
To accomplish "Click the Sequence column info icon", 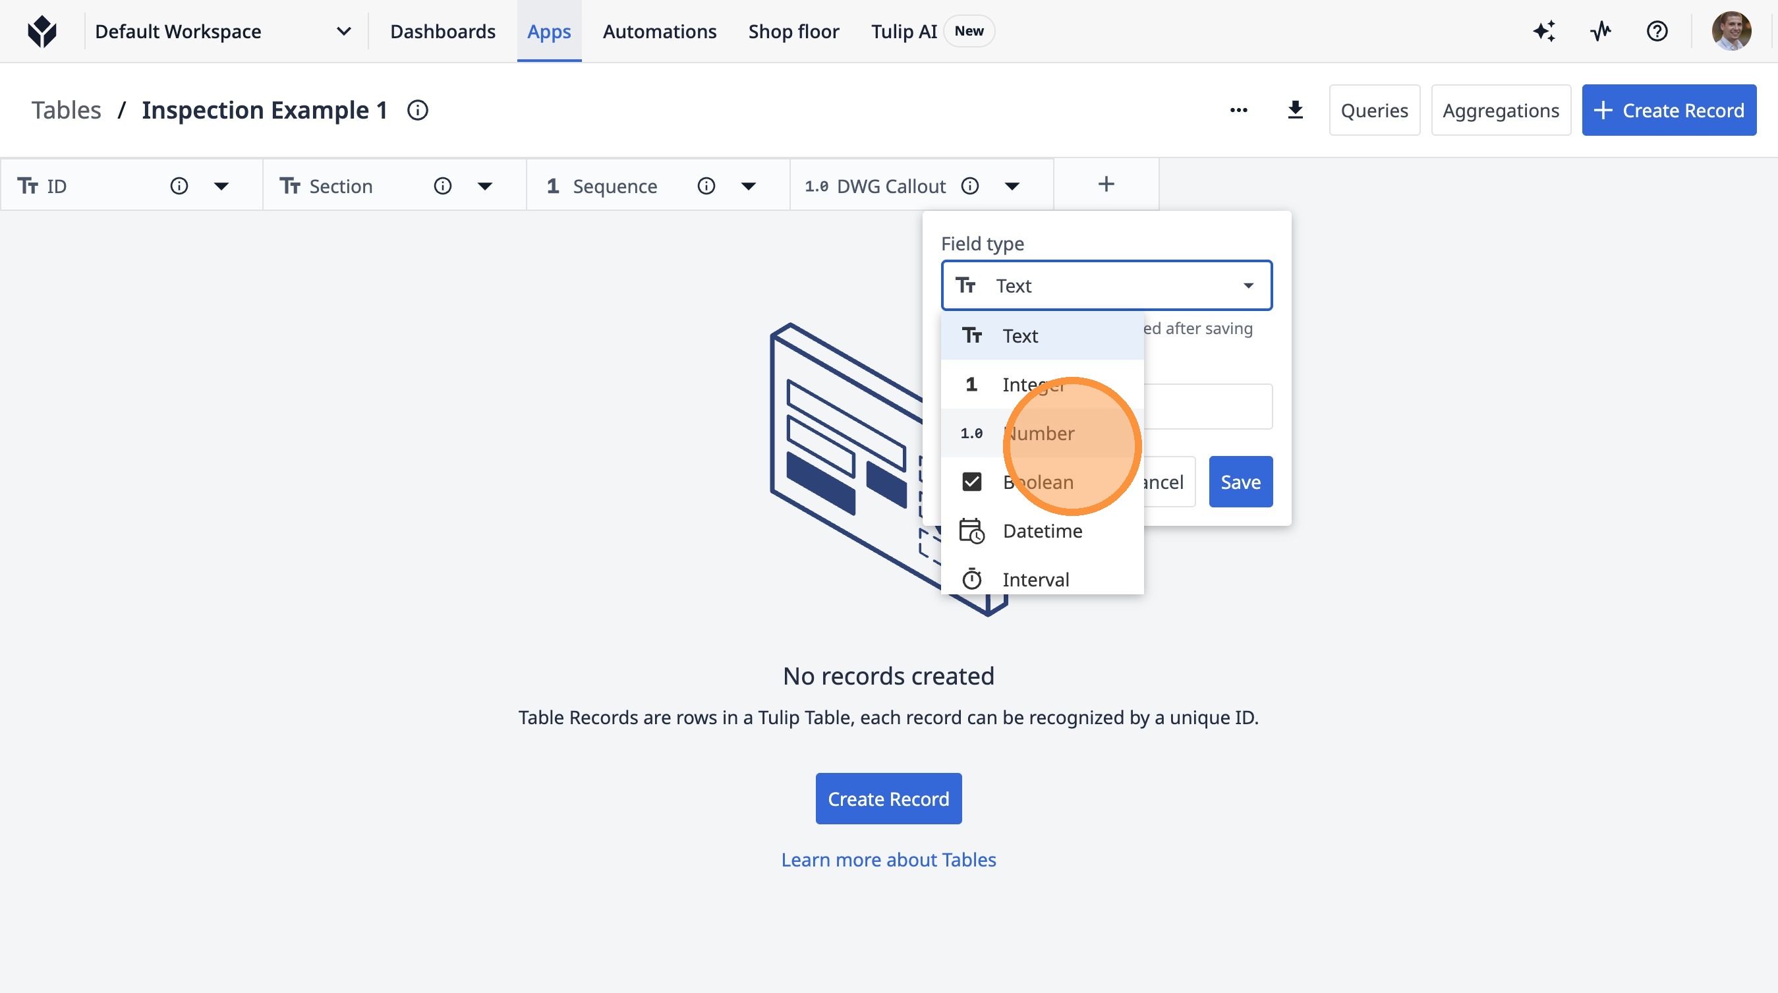I will (705, 186).
